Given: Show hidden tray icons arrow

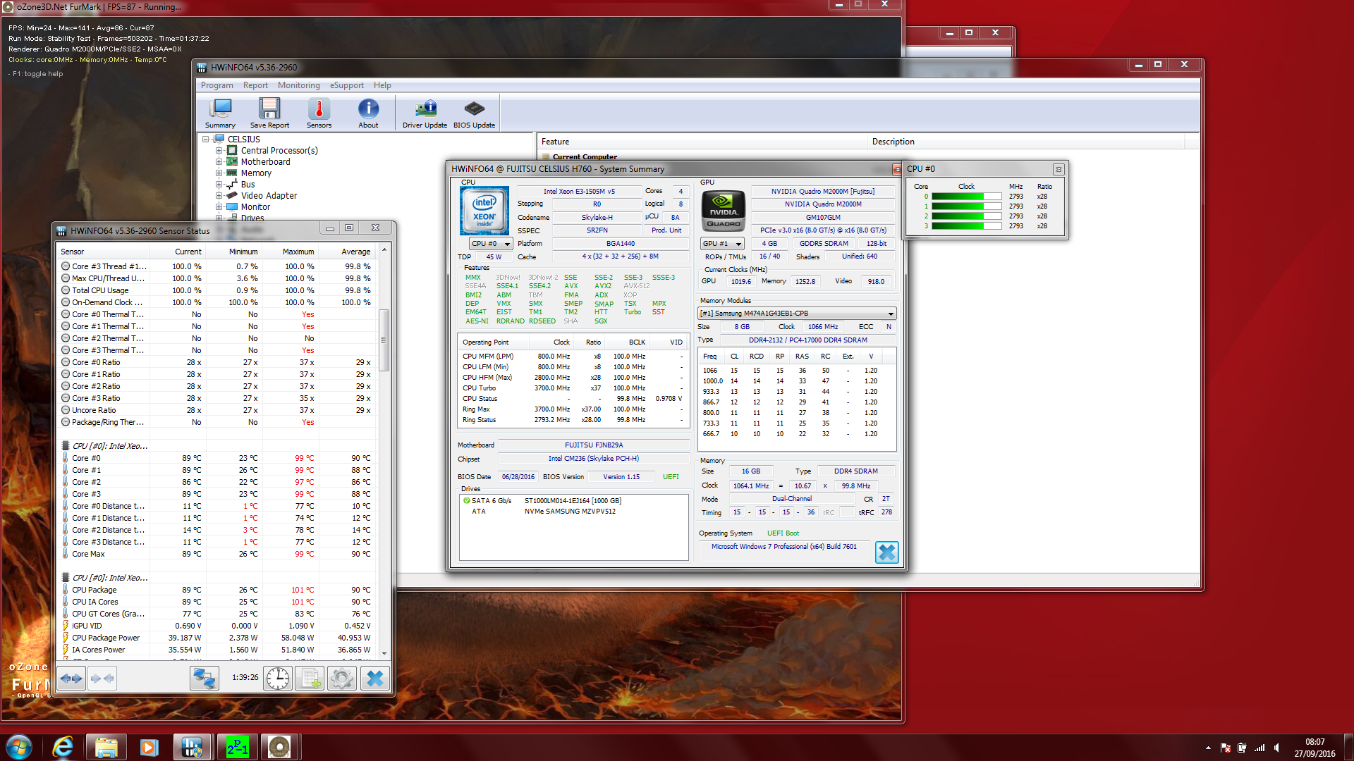Looking at the screenshot, I should click(1208, 748).
